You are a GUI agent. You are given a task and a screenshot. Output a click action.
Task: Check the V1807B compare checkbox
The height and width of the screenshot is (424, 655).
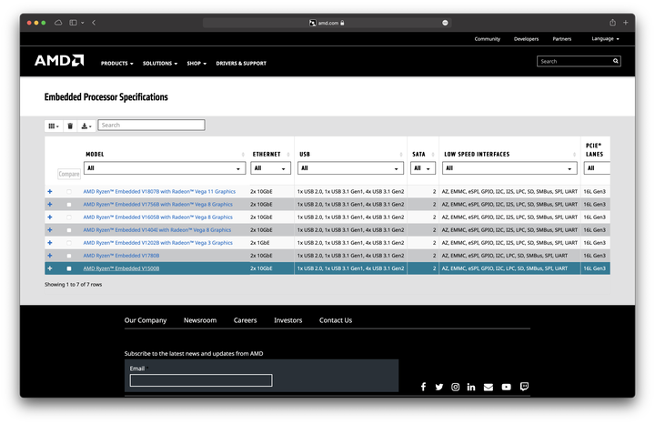69,192
